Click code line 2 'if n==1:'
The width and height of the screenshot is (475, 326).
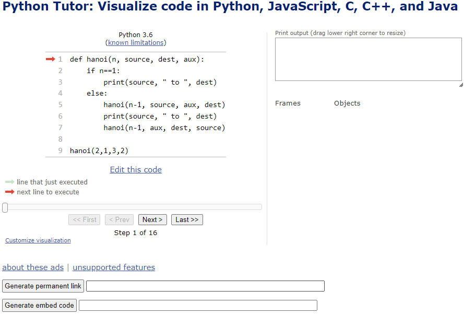coord(103,71)
